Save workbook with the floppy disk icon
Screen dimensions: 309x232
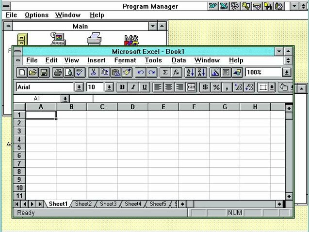44,72
